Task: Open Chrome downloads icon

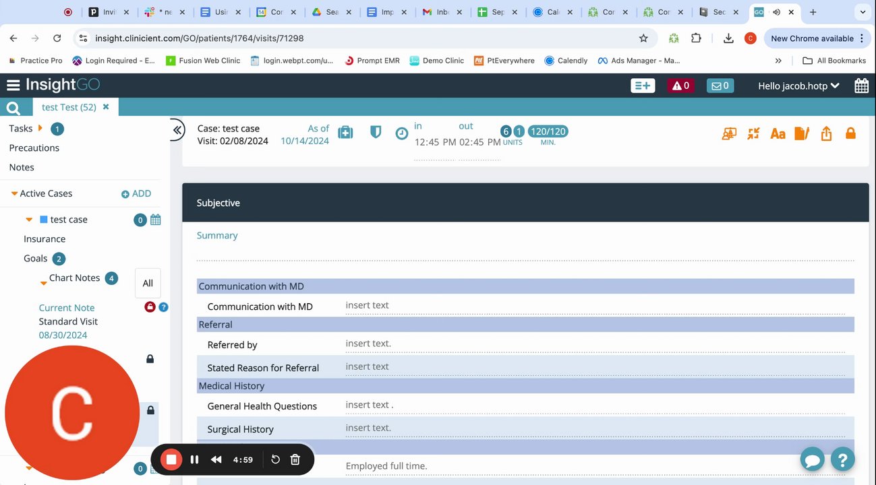Action: (x=728, y=38)
